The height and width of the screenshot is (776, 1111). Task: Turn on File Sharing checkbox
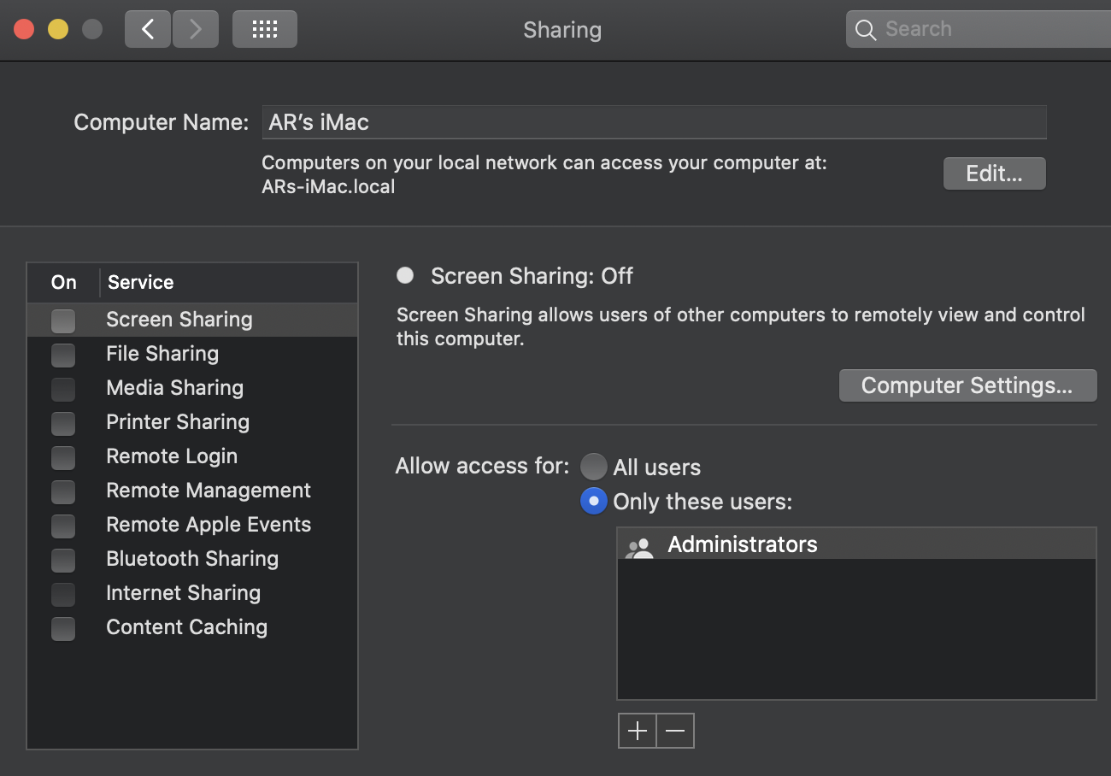63,355
